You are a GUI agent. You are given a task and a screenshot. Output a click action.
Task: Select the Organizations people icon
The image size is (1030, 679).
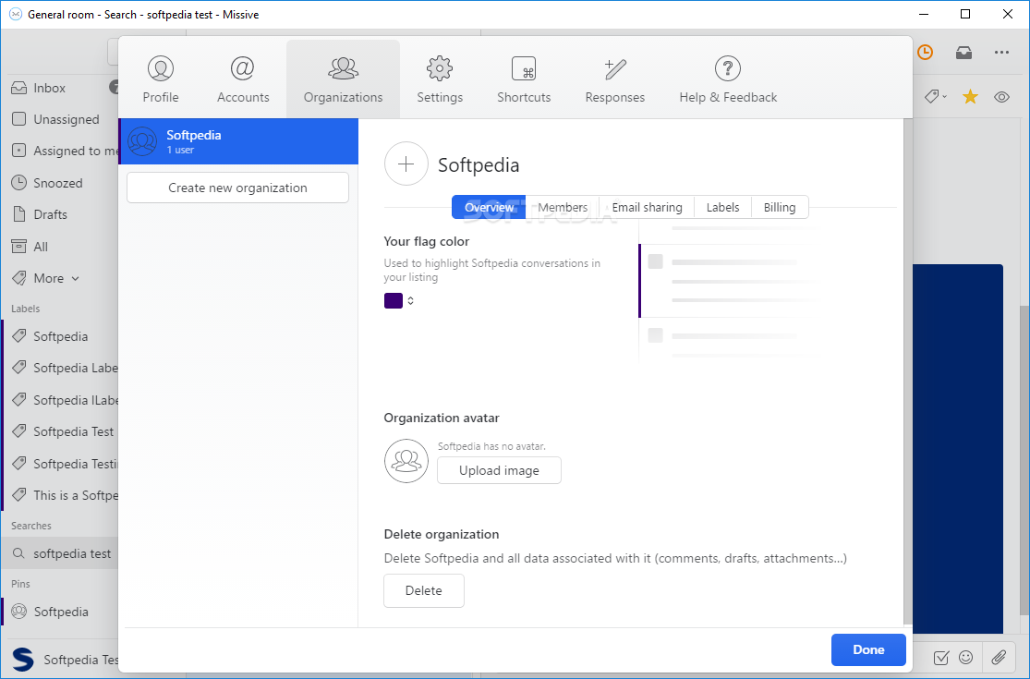coord(343,68)
